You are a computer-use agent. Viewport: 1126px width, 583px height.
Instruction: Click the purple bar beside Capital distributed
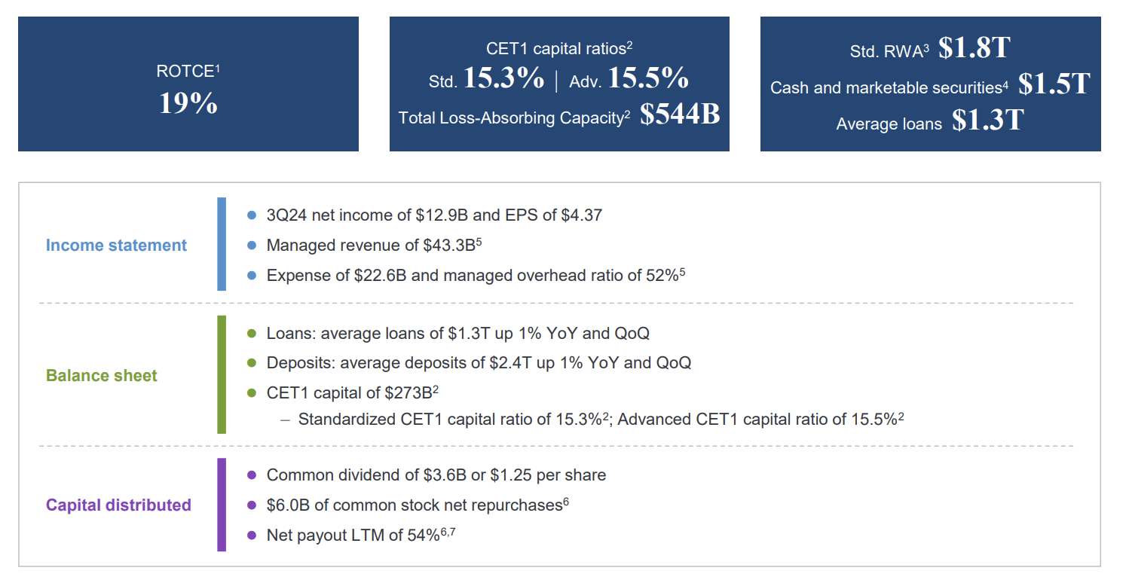(222, 505)
